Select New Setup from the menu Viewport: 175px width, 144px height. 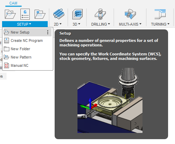28,32
